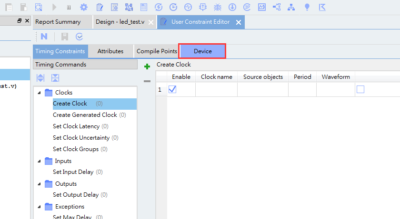This screenshot has width=400, height=219.
Task: Switch to the Design - led_test.v tab
Action: click(120, 22)
